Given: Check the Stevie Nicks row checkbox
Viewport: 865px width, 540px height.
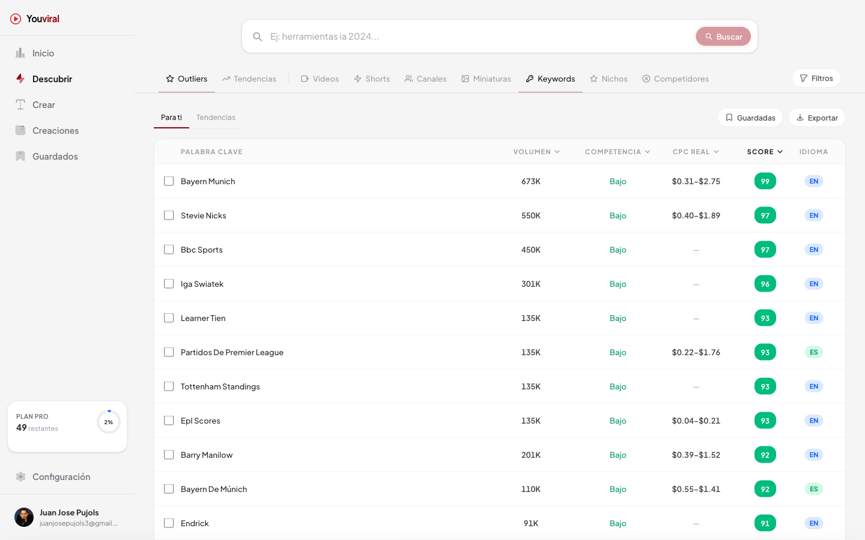Looking at the screenshot, I should point(169,215).
